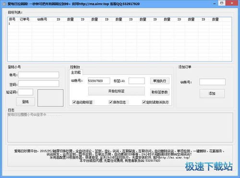The height and width of the screenshot is (178, 240).
Task: Click the QQ帐号 column header in the list
Action: (x=42, y=19)
